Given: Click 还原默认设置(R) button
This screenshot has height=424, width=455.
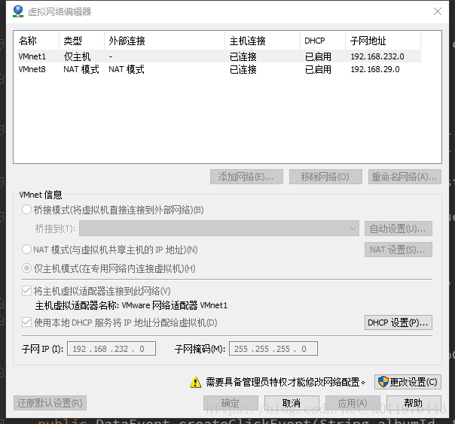Looking at the screenshot, I should [x=50, y=403].
